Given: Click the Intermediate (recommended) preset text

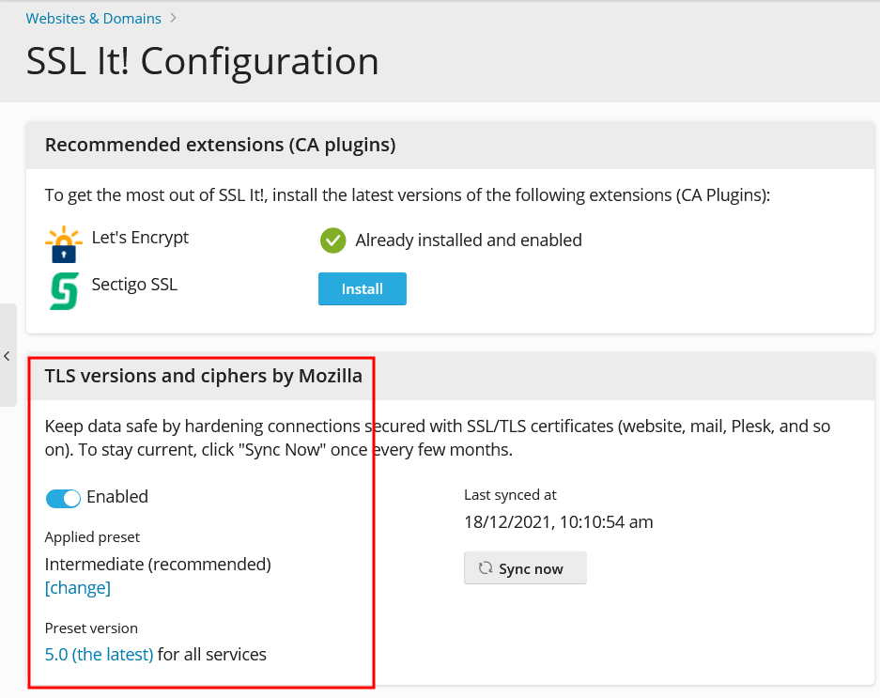Looking at the screenshot, I should coord(158,565).
